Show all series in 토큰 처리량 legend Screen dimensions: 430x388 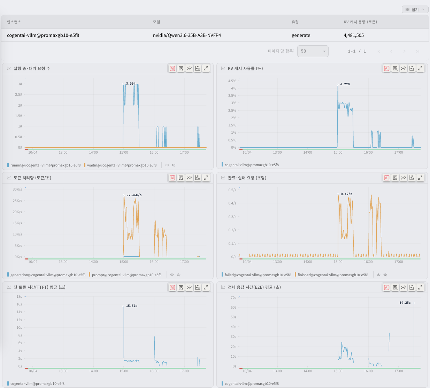172,275
